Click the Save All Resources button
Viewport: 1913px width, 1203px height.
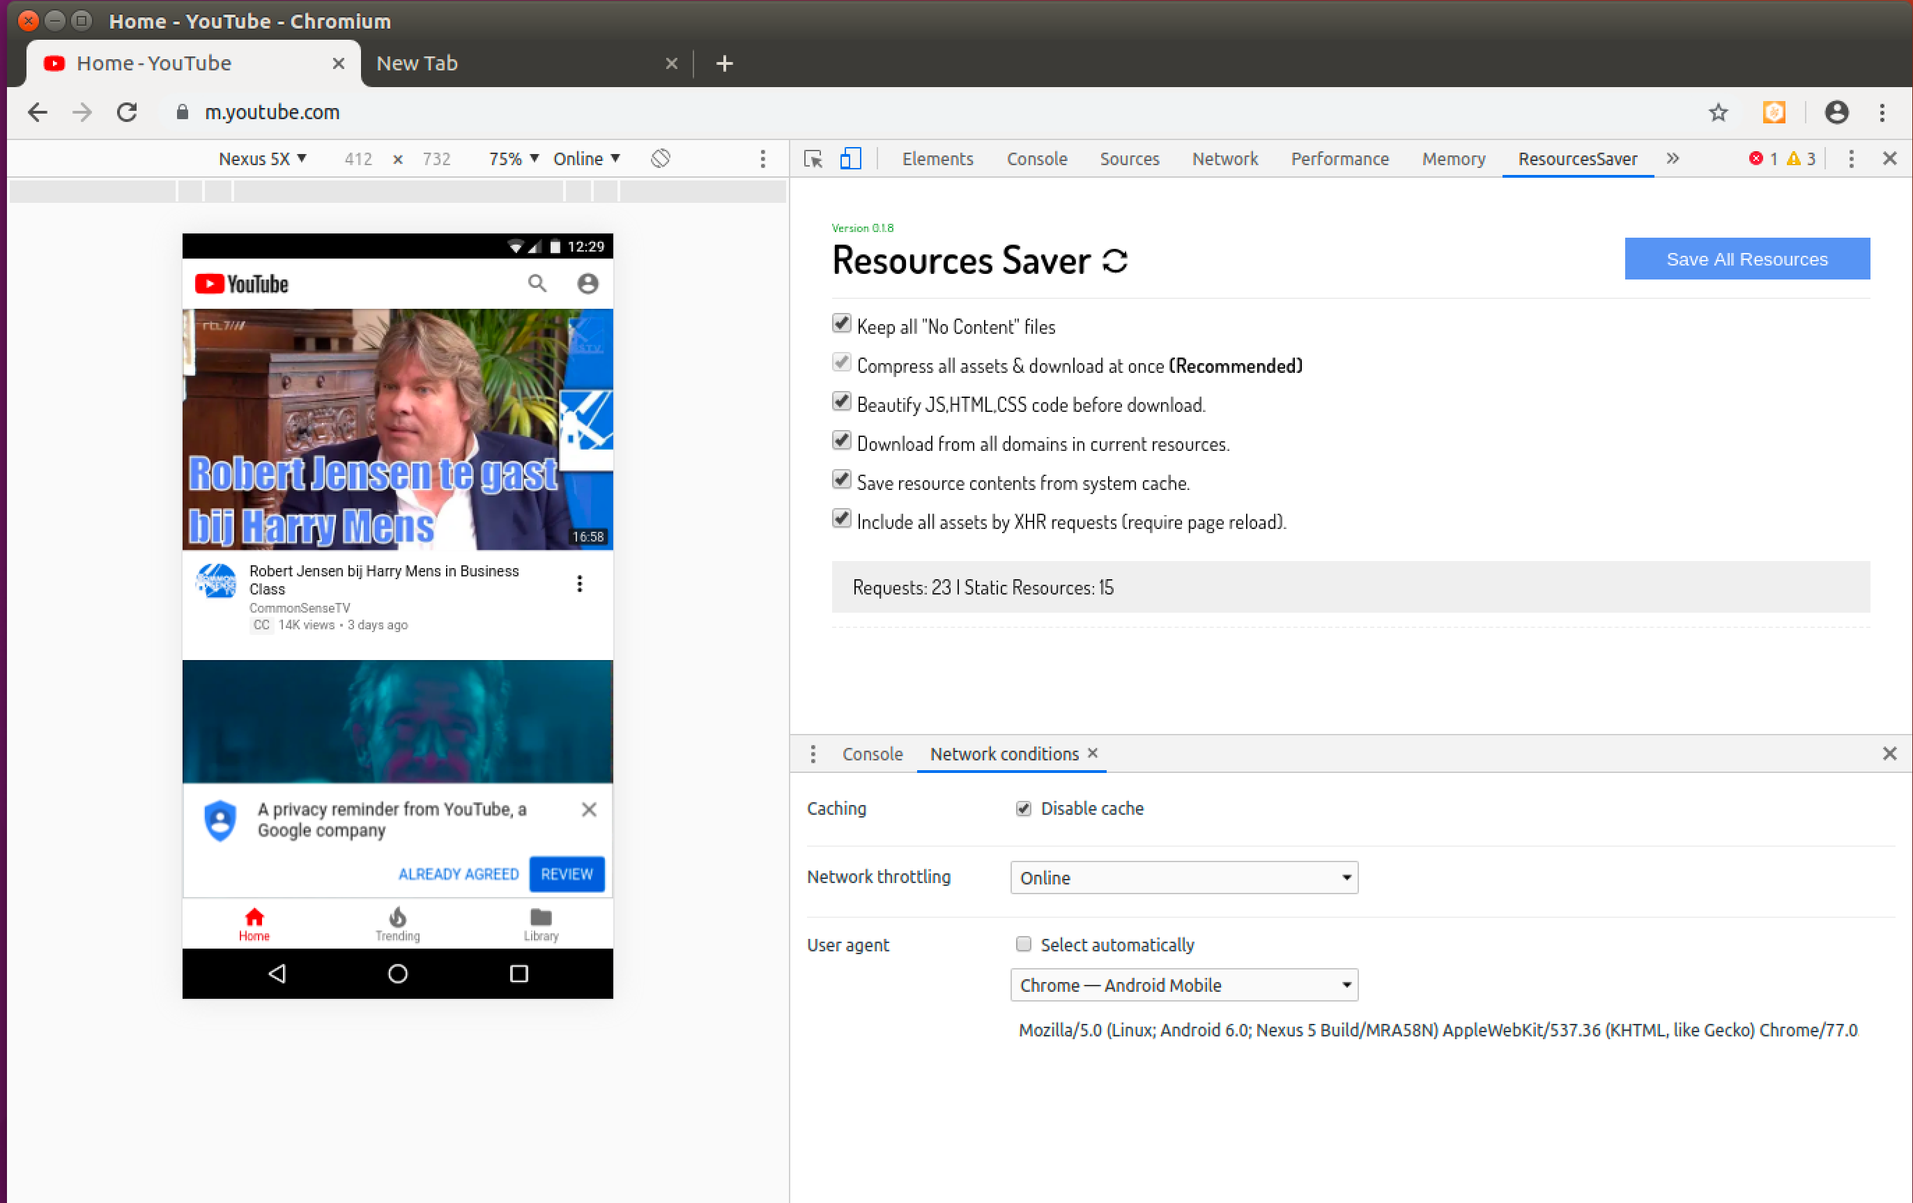coord(1747,259)
